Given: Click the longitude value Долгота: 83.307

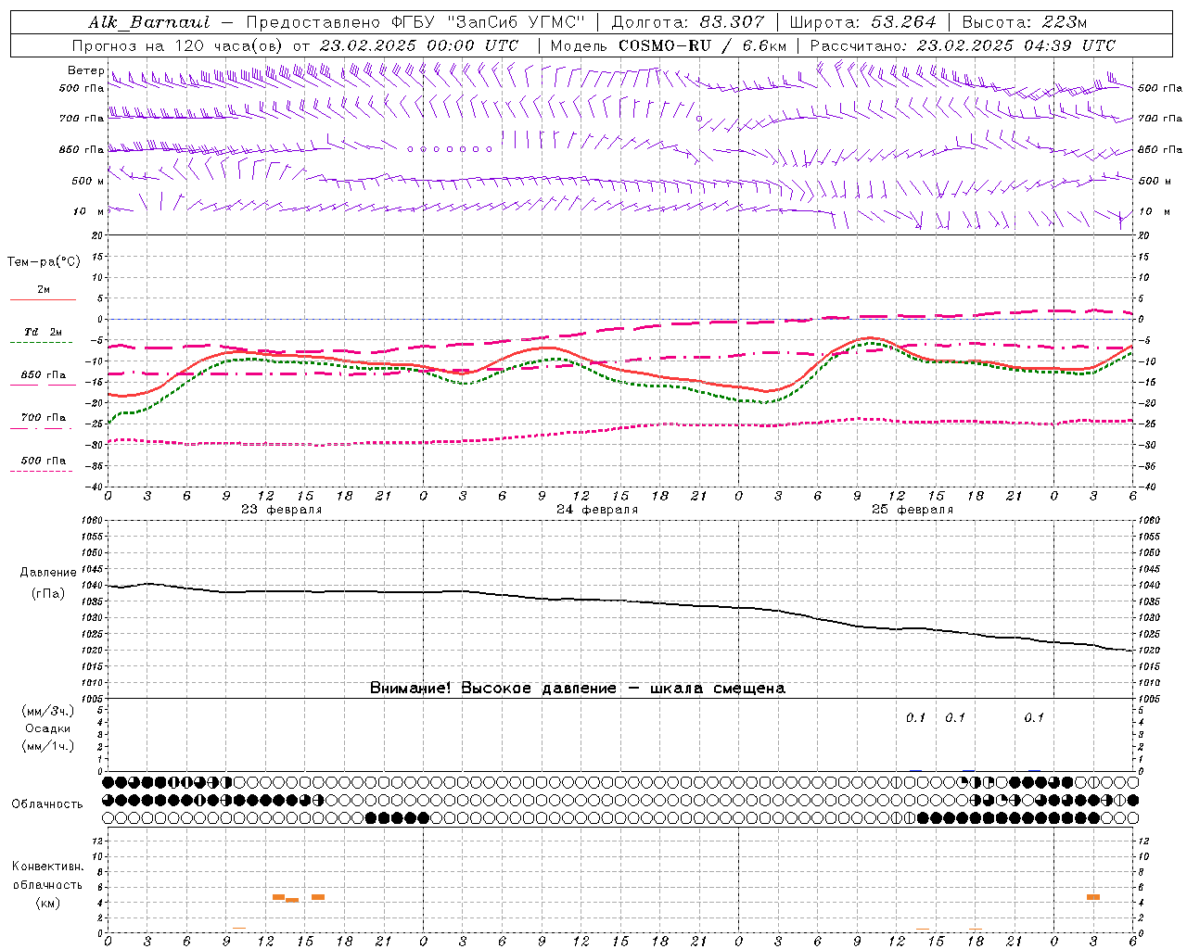Looking at the screenshot, I should (688, 22).
